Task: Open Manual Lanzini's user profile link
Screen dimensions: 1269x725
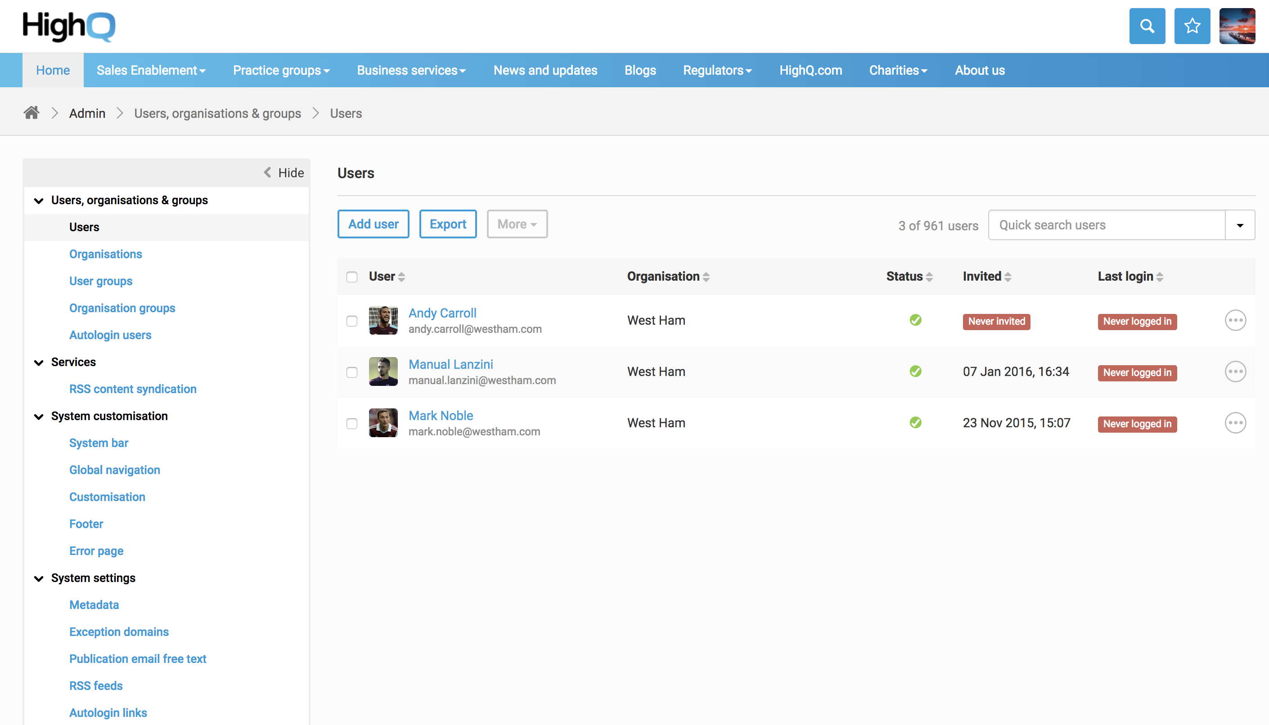Action: [x=450, y=364]
